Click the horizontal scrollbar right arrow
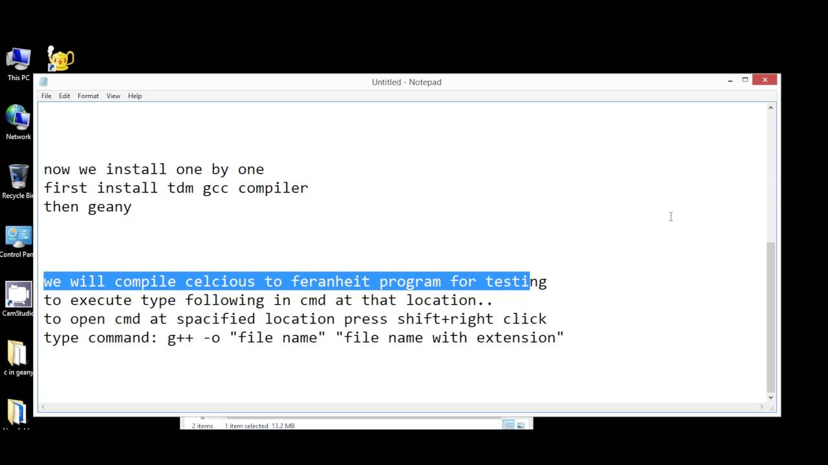Image resolution: width=828 pixels, height=465 pixels. point(761,407)
